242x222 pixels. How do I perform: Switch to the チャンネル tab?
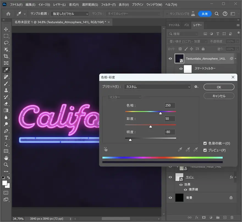[174, 25]
